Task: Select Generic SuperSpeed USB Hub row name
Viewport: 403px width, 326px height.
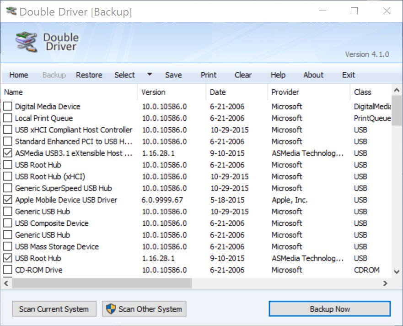Action: (64, 188)
